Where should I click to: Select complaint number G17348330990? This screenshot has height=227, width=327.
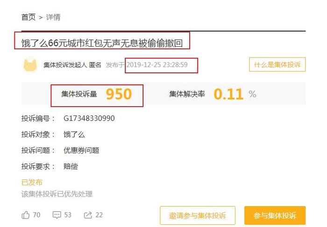point(89,118)
